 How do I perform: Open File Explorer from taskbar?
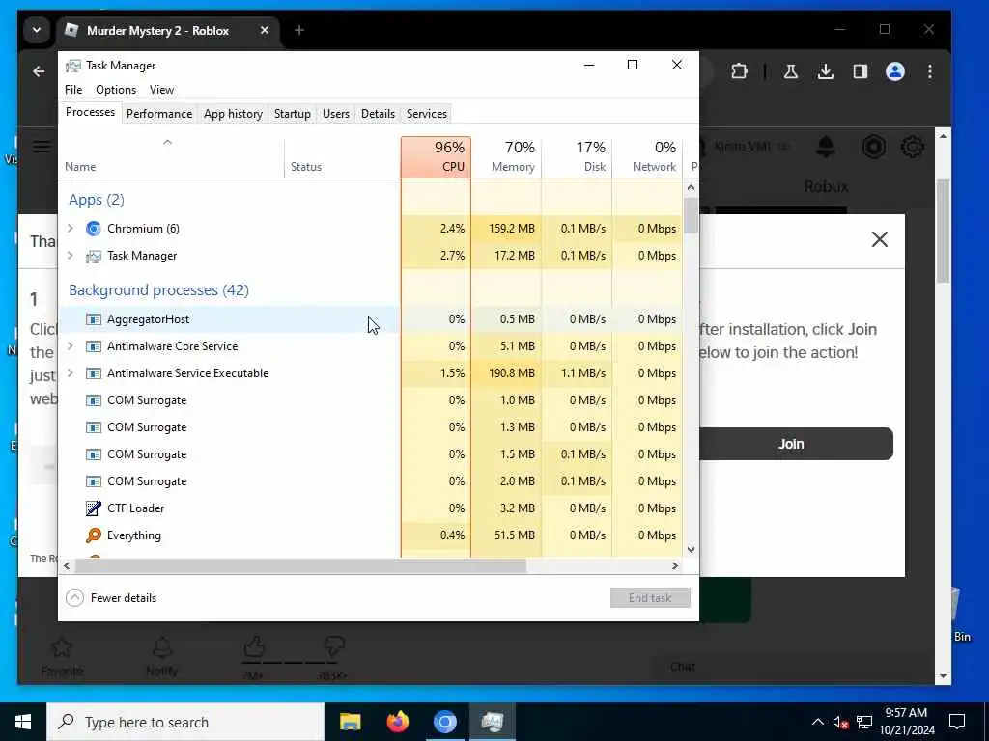point(350,722)
